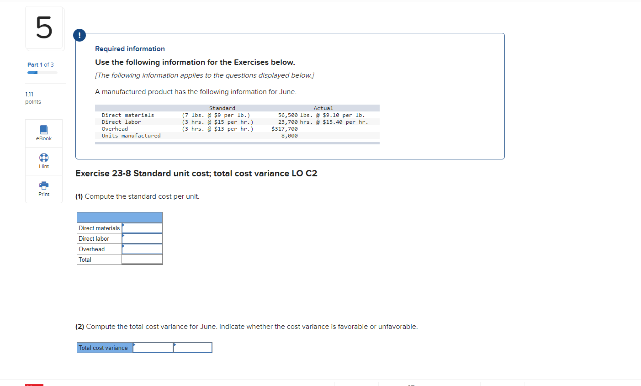Click the 'Part 1 of 3' label
The height and width of the screenshot is (386, 641).
click(x=41, y=64)
